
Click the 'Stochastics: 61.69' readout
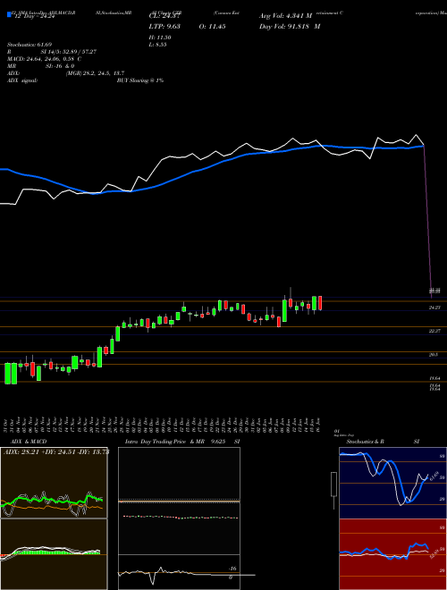click(30, 45)
